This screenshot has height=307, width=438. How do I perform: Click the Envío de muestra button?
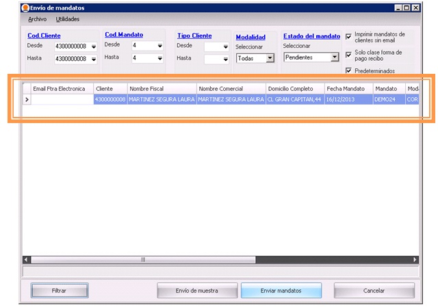[x=197, y=291]
